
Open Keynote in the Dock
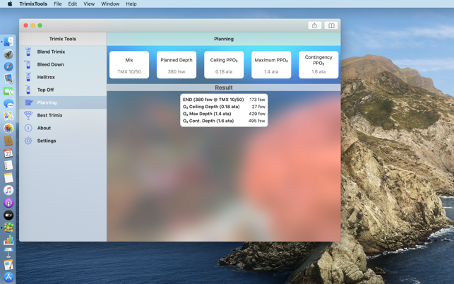click(x=8, y=252)
